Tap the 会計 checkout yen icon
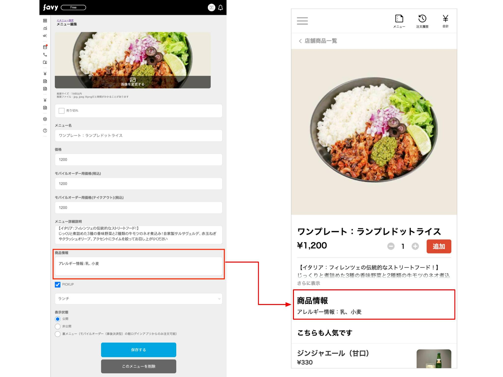This screenshot has height=377, width=503. click(445, 21)
